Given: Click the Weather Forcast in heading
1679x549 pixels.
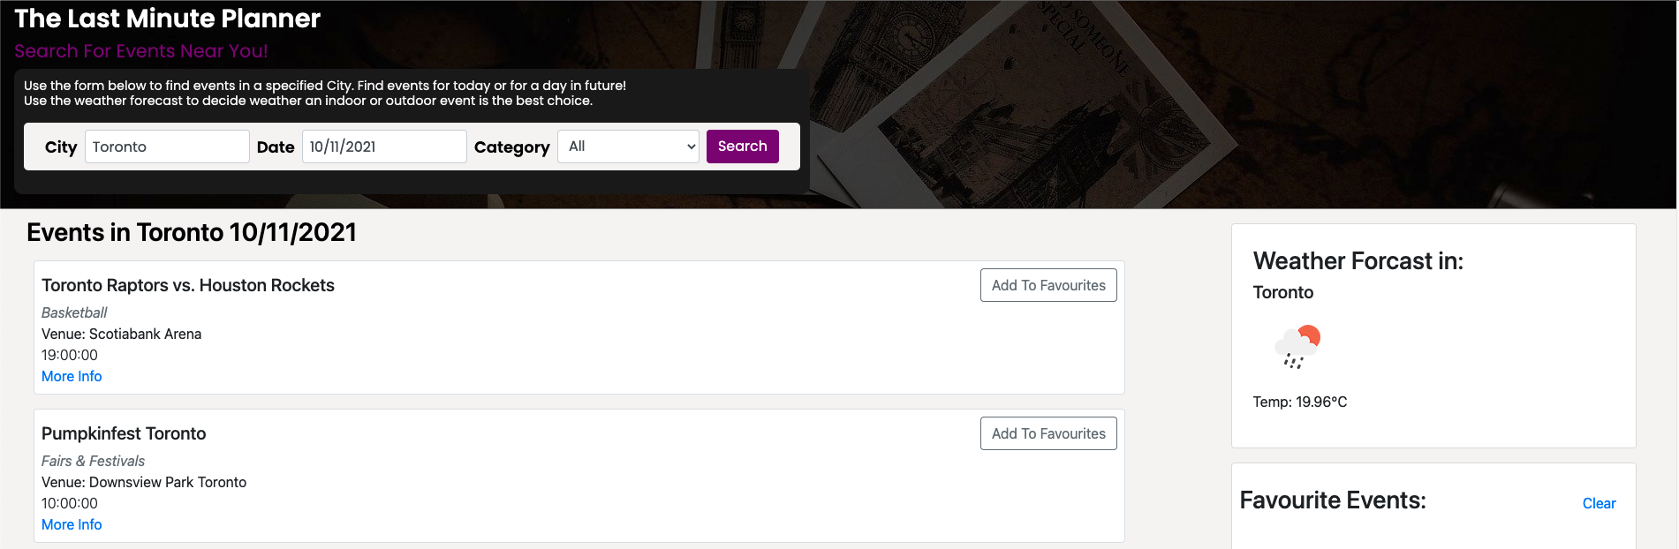Looking at the screenshot, I should click(1358, 260).
